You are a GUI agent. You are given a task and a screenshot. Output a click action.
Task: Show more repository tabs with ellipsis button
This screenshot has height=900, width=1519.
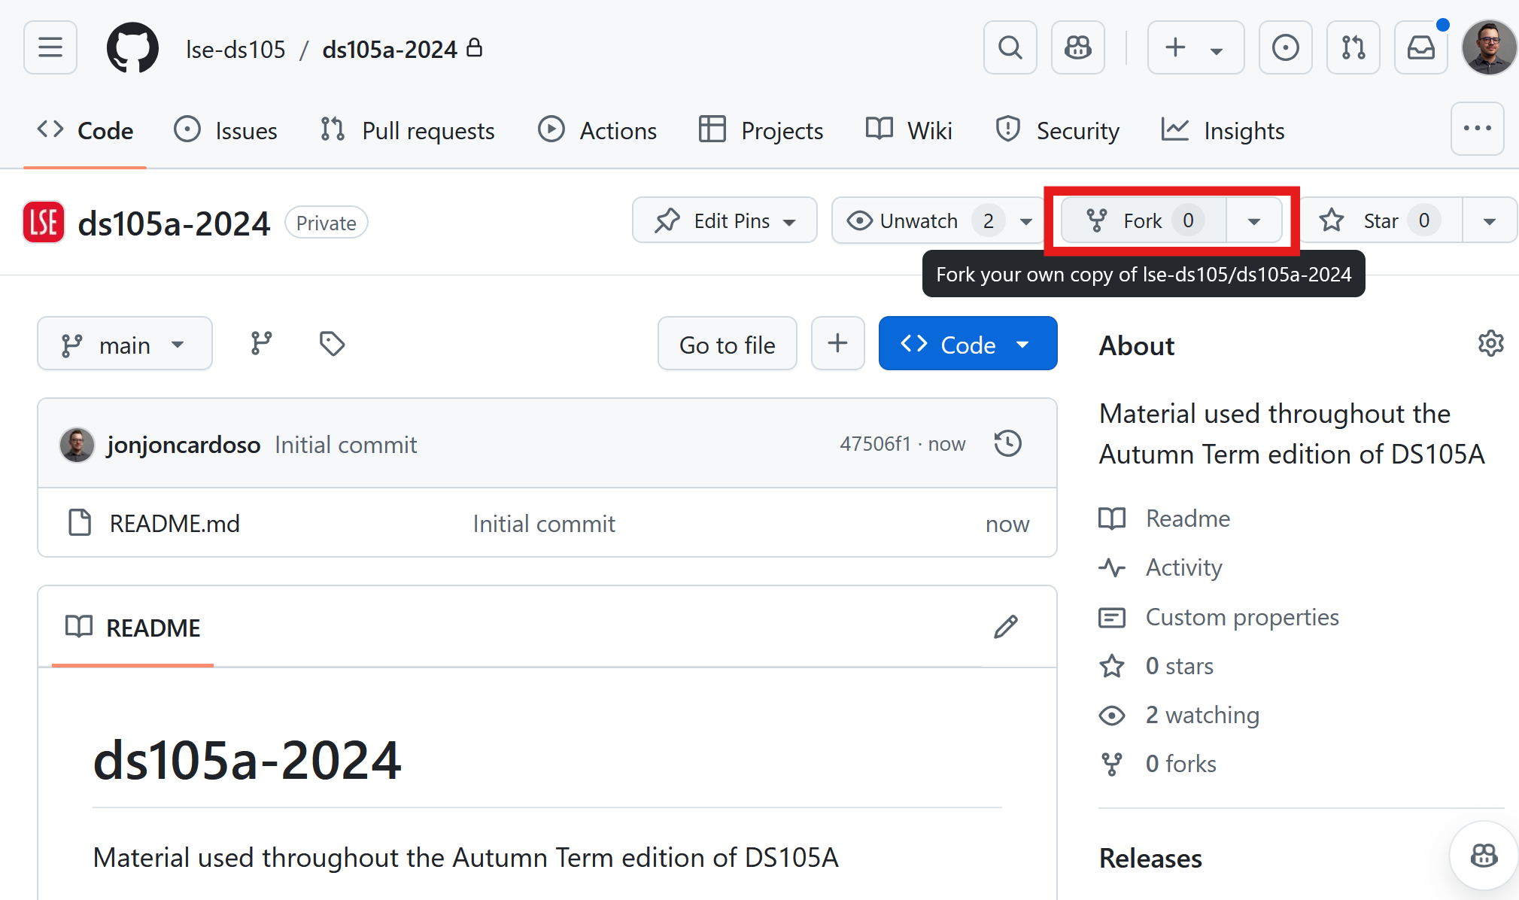(x=1477, y=129)
